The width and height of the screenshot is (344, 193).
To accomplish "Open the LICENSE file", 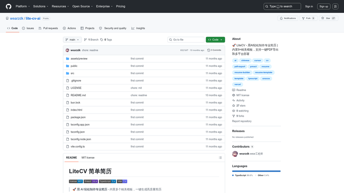I will [x=76, y=88].
